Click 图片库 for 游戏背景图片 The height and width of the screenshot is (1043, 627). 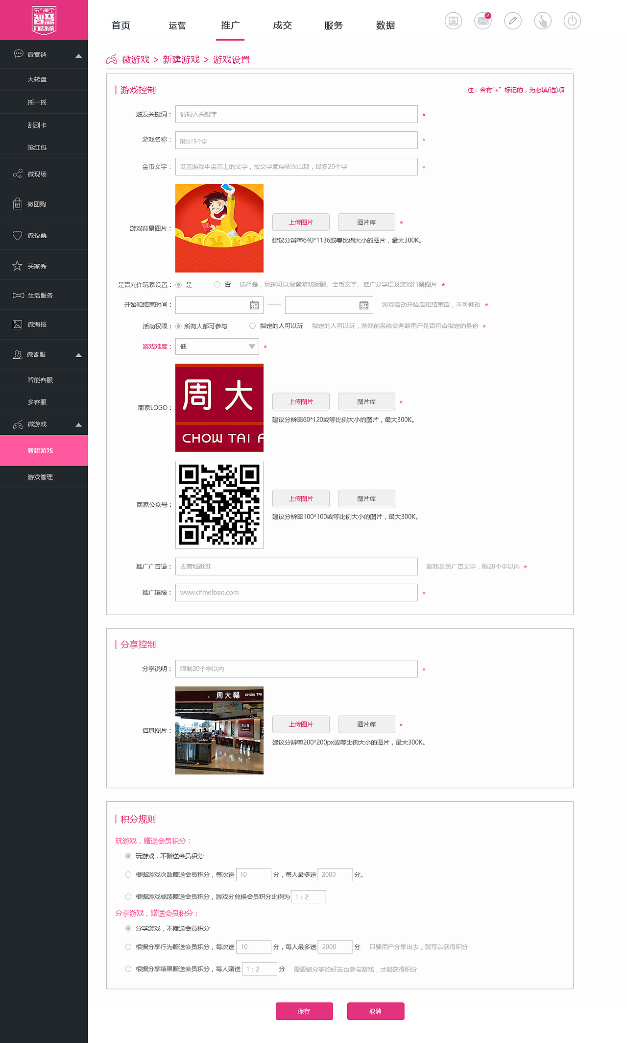366,222
